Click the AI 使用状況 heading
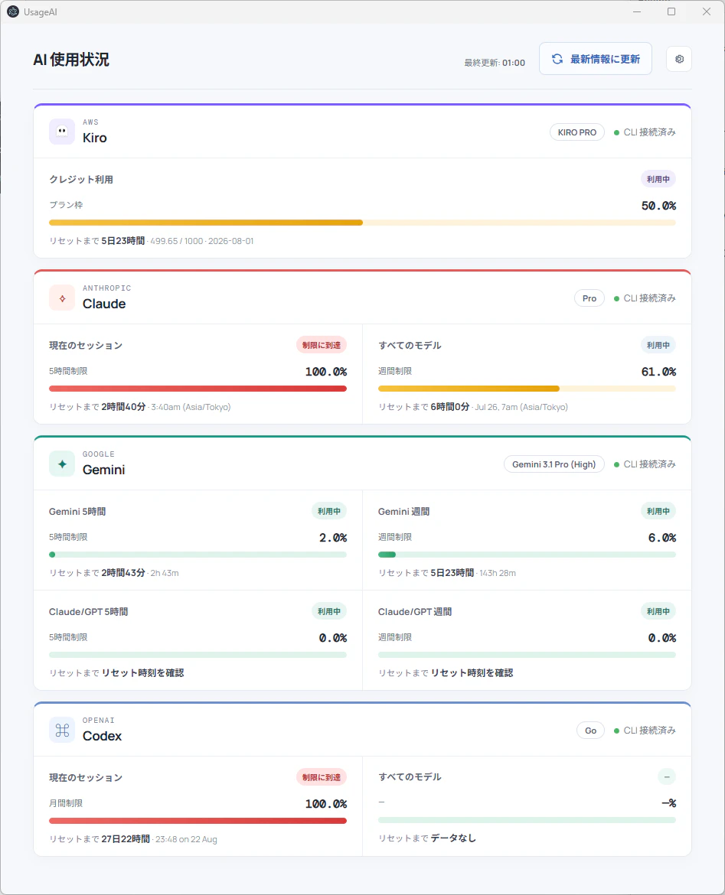The height and width of the screenshot is (895, 725). [x=71, y=60]
